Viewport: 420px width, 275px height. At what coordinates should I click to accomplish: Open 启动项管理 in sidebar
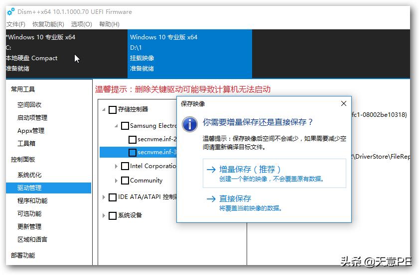point(32,117)
